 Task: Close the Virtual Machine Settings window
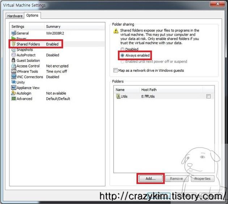218,4
